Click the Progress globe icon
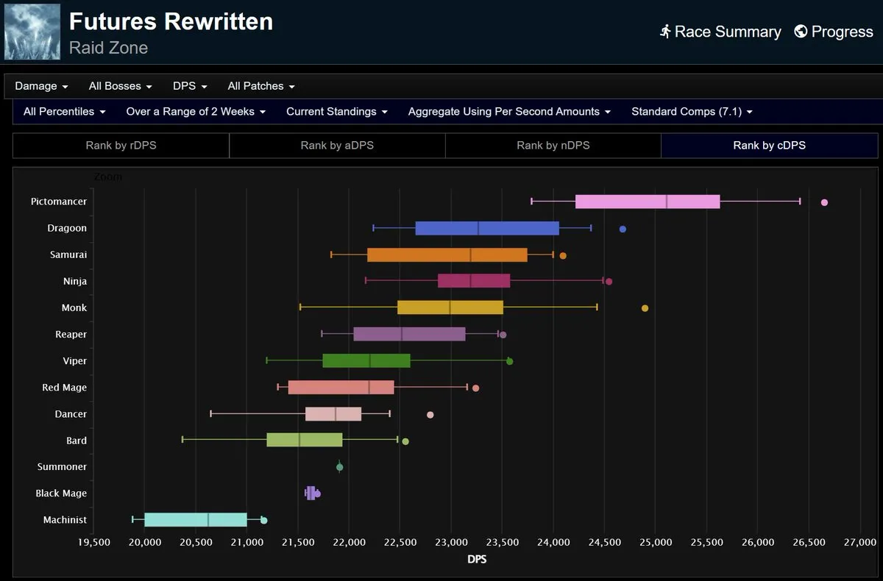The height and width of the screenshot is (581, 883). (801, 32)
